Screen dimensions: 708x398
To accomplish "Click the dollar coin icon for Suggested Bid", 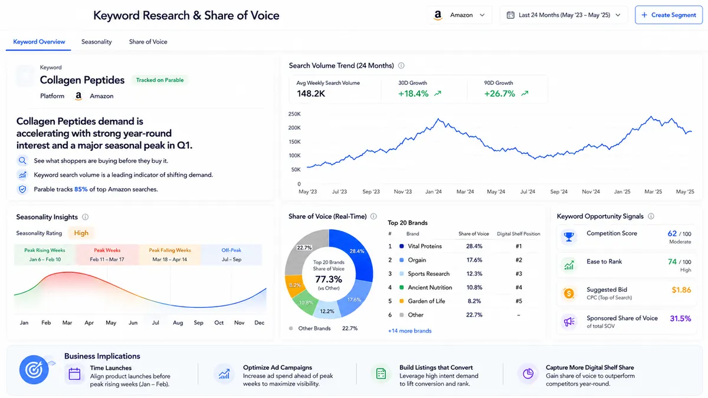I will coord(569,293).
